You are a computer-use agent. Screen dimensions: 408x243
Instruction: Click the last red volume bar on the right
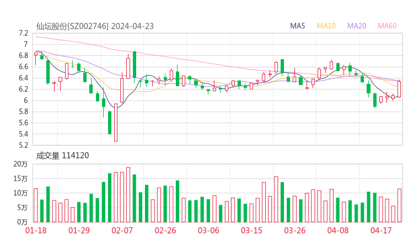[399, 205]
